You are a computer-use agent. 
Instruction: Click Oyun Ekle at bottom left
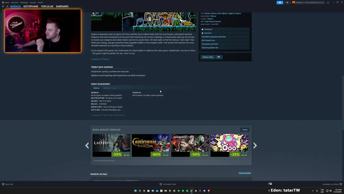[8, 184]
